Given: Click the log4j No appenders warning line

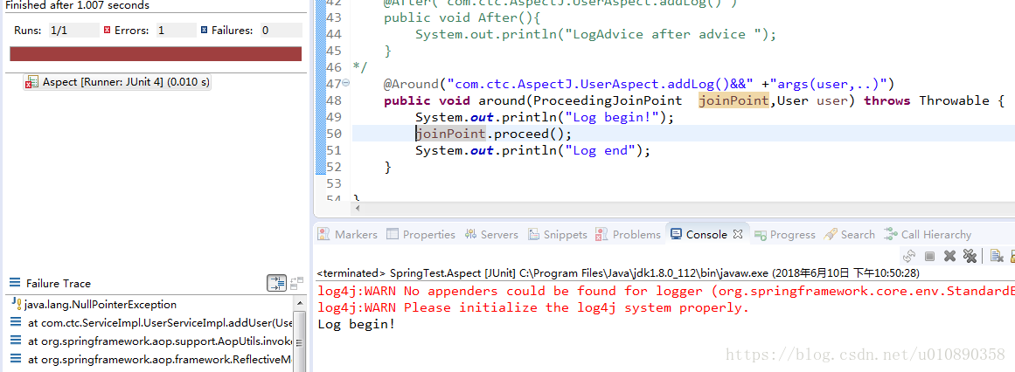Looking at the screenshot, I should (666, 291).
